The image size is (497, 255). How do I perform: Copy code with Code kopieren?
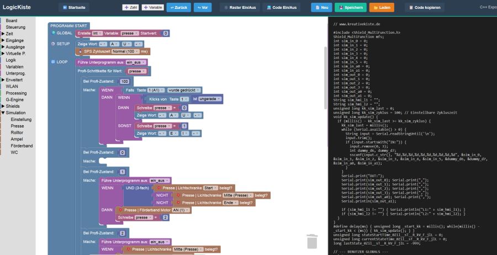coord(425,7)
